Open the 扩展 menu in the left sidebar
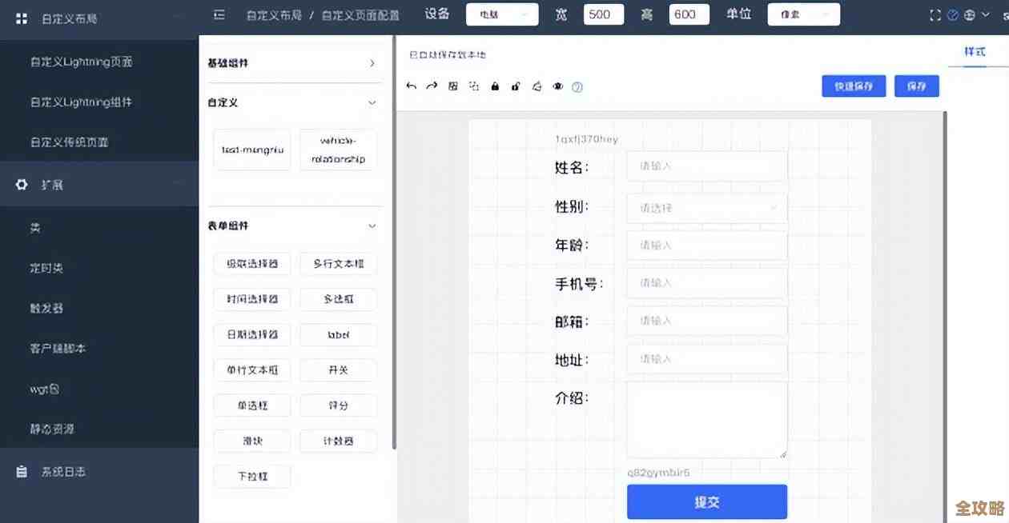This screenshot has height=523, width=1009. pyautogui.click(x=51, y=184)
